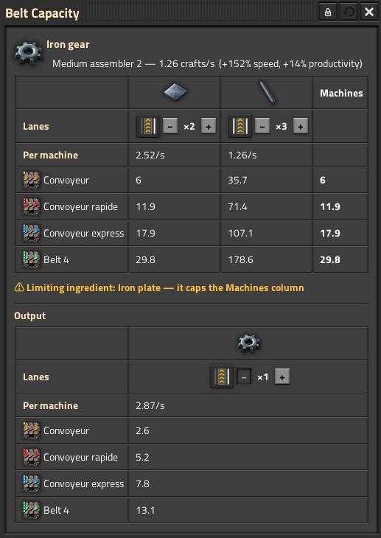Click the Convoyeur rapide icon in ingredients table
381x538 pixels.
31,206
